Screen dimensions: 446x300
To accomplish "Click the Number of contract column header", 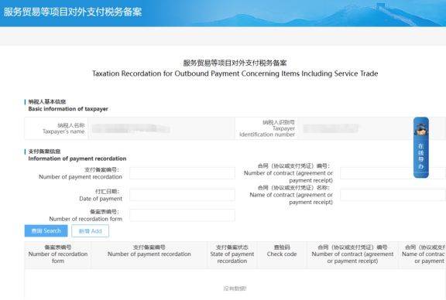I will [352, 254].
